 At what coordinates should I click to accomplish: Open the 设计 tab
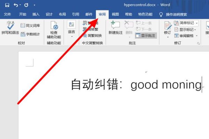[49, 14]
